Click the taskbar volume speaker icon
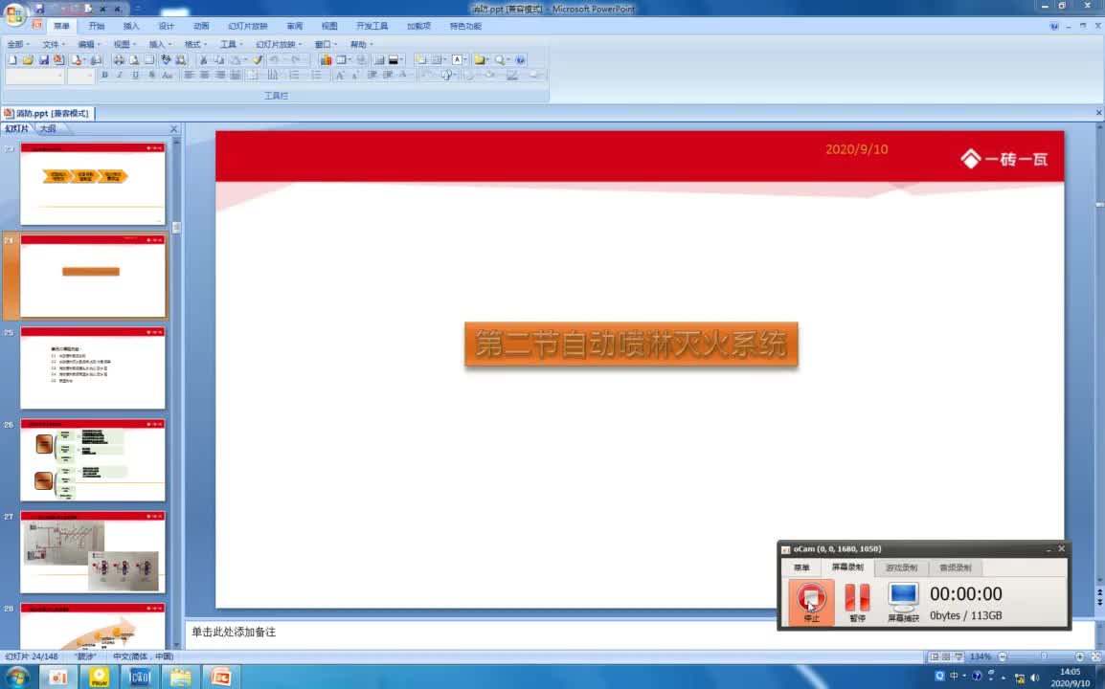Screen dimensions: 1105x689 coord(1035,678)
